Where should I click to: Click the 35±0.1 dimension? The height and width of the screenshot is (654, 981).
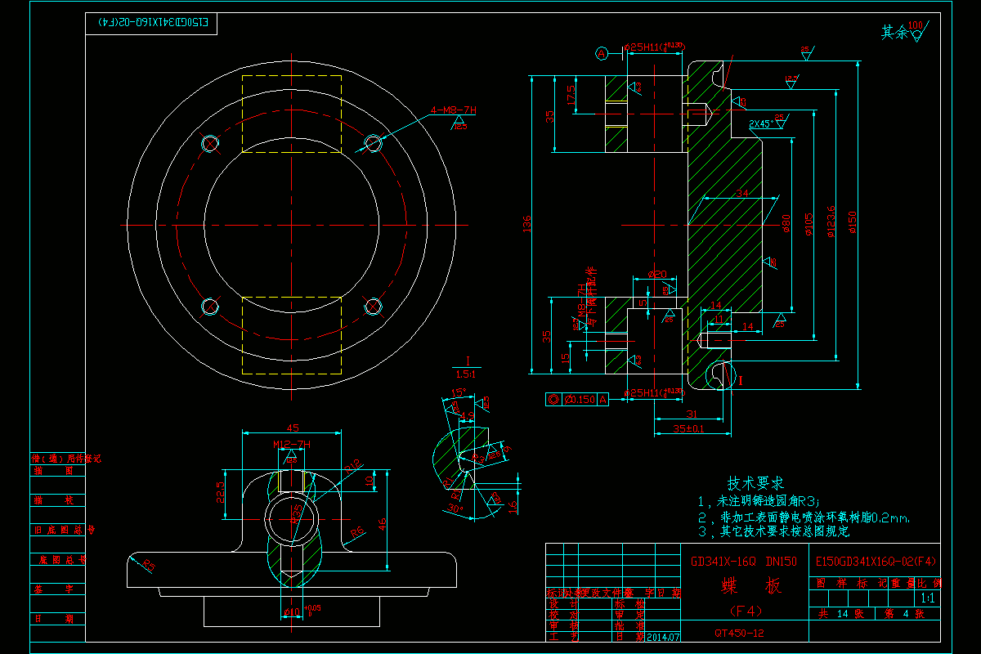pyautogui.click(x=689, y=428)
